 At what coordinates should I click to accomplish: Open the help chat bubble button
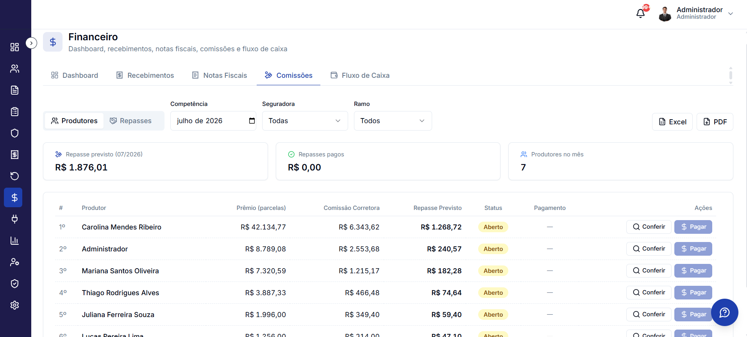click(725, 312)
